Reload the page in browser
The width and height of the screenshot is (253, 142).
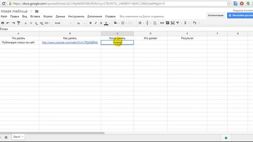pyautogui.click(x=4, y=4)
